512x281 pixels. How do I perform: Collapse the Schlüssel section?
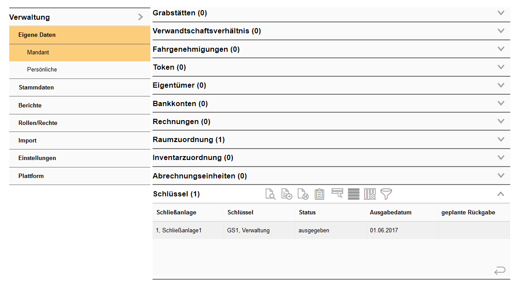point(501,193)
